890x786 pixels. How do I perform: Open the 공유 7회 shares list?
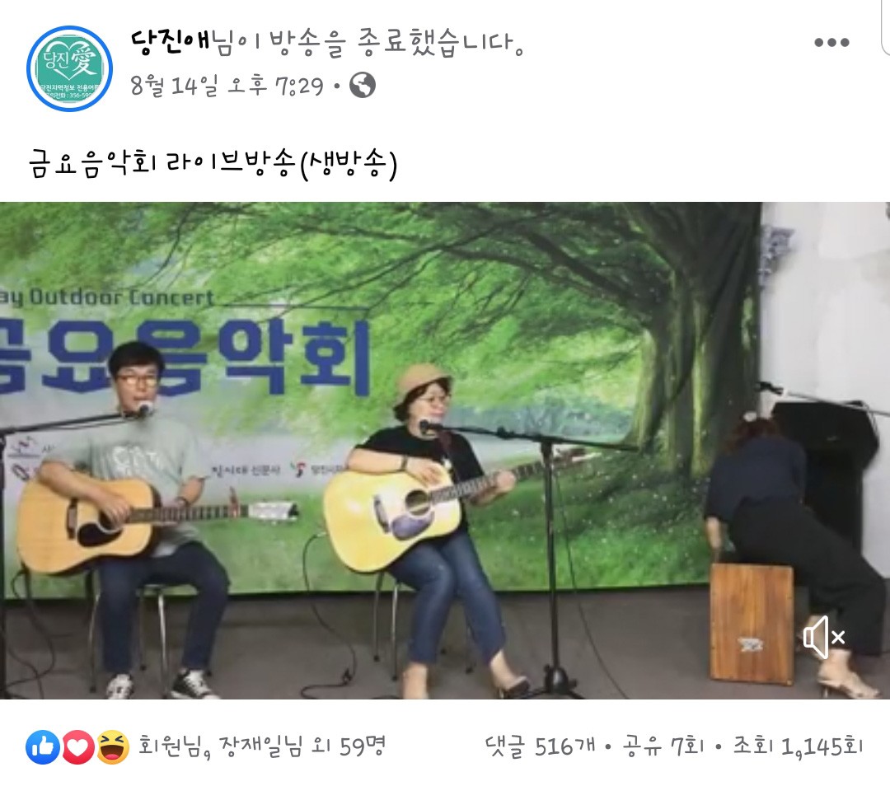[663, 746]
